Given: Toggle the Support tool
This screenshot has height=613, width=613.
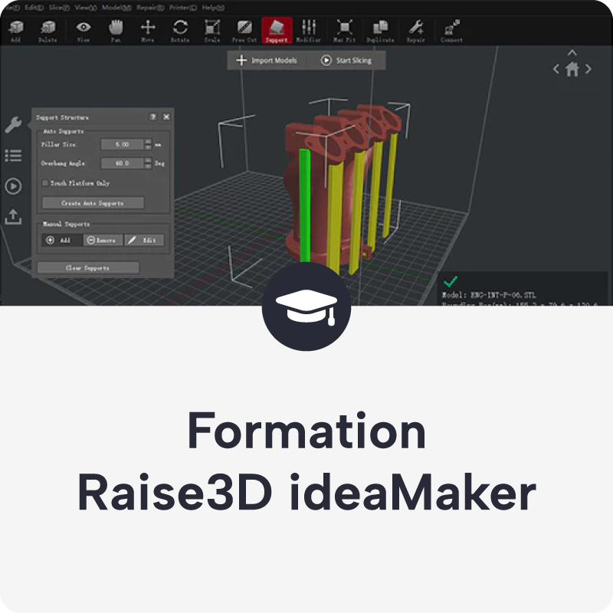Looking at the screenshot, I should pyautogui.click(x=277, y=31).
